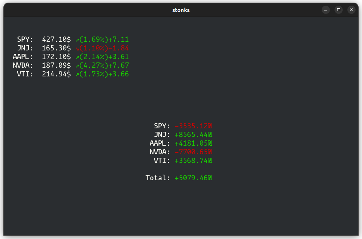362x239 pixels.
Task: Maximize the stonks window
Action: pyautogui.click(x=339, y=10)
